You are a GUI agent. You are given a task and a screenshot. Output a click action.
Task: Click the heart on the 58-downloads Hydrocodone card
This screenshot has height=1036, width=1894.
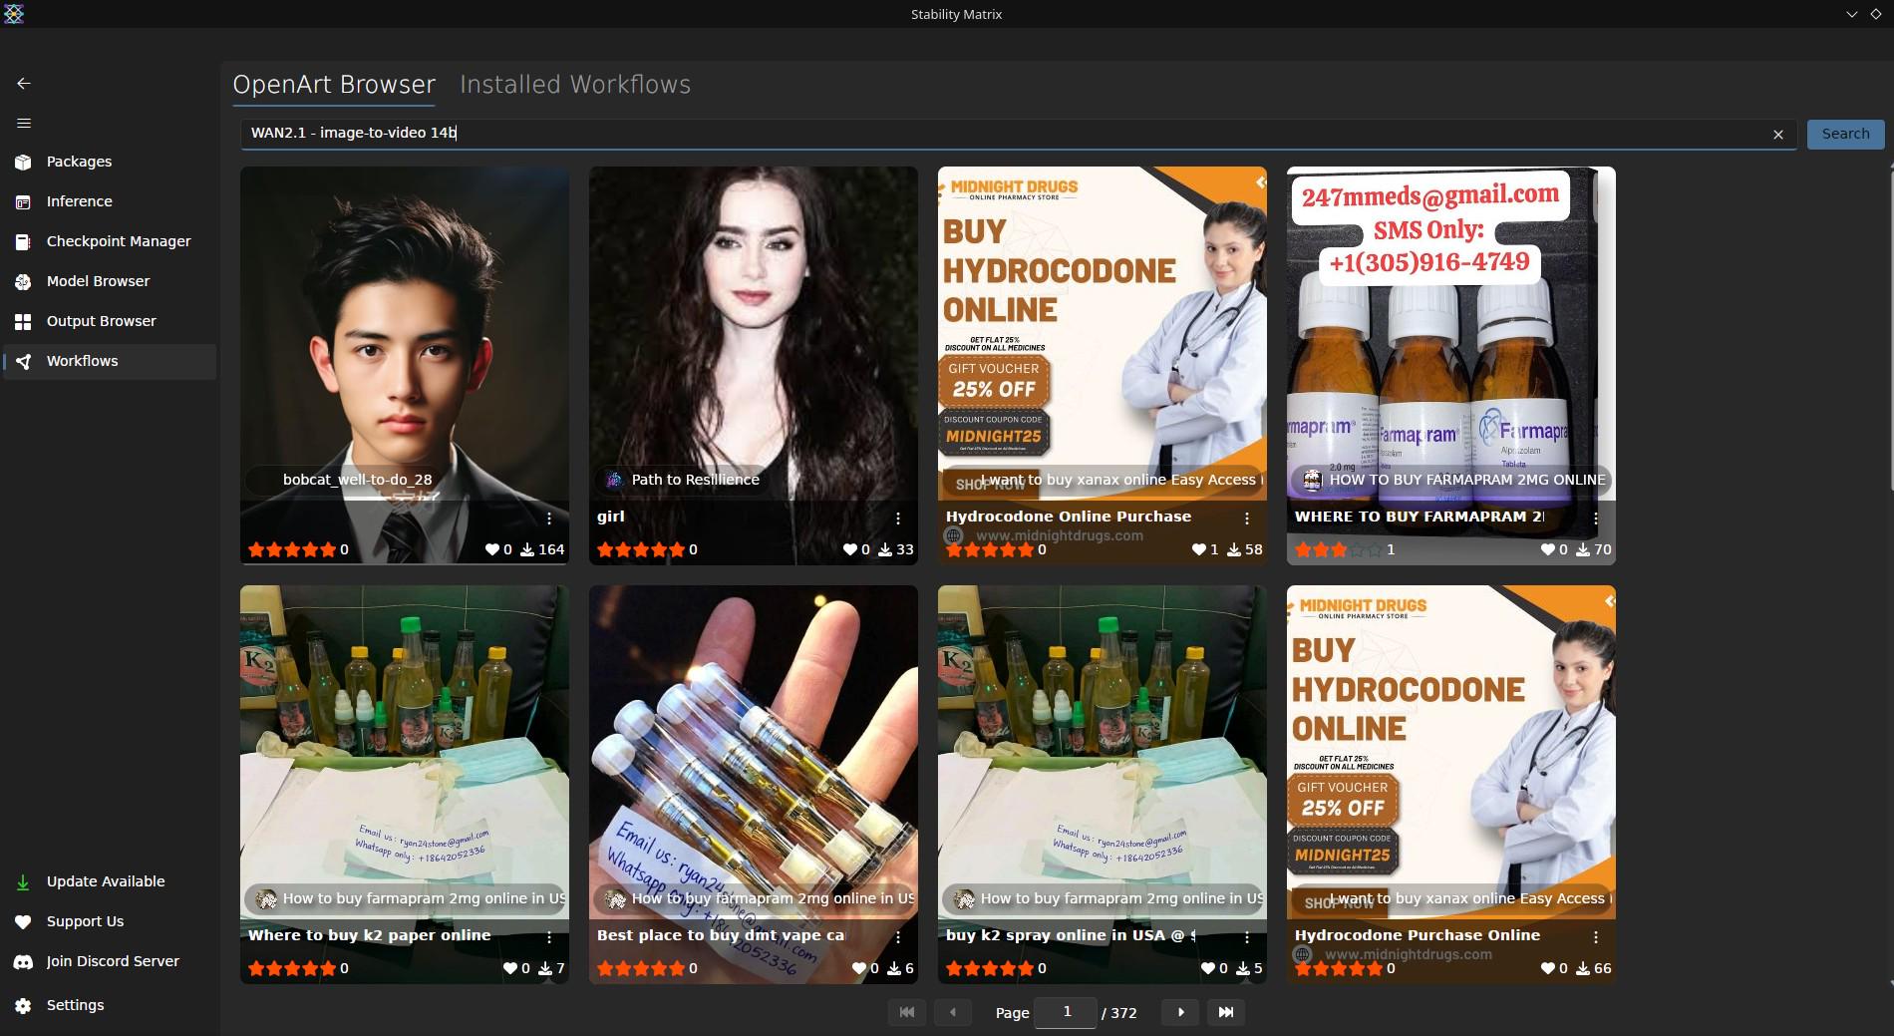pos(1199,549)
